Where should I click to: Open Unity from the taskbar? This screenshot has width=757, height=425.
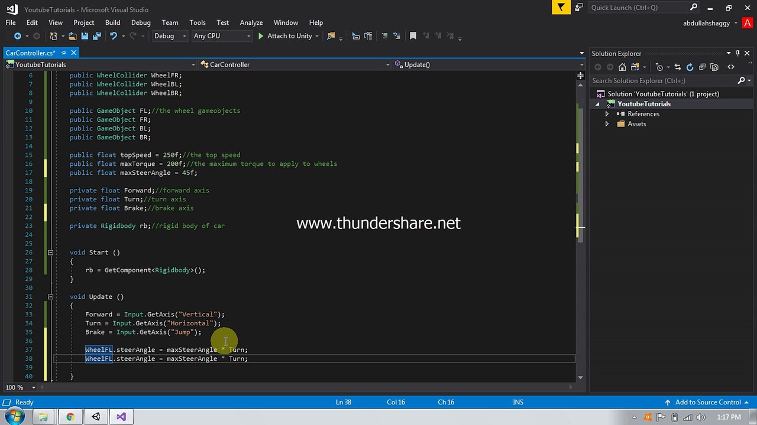[x=96, y=417]
